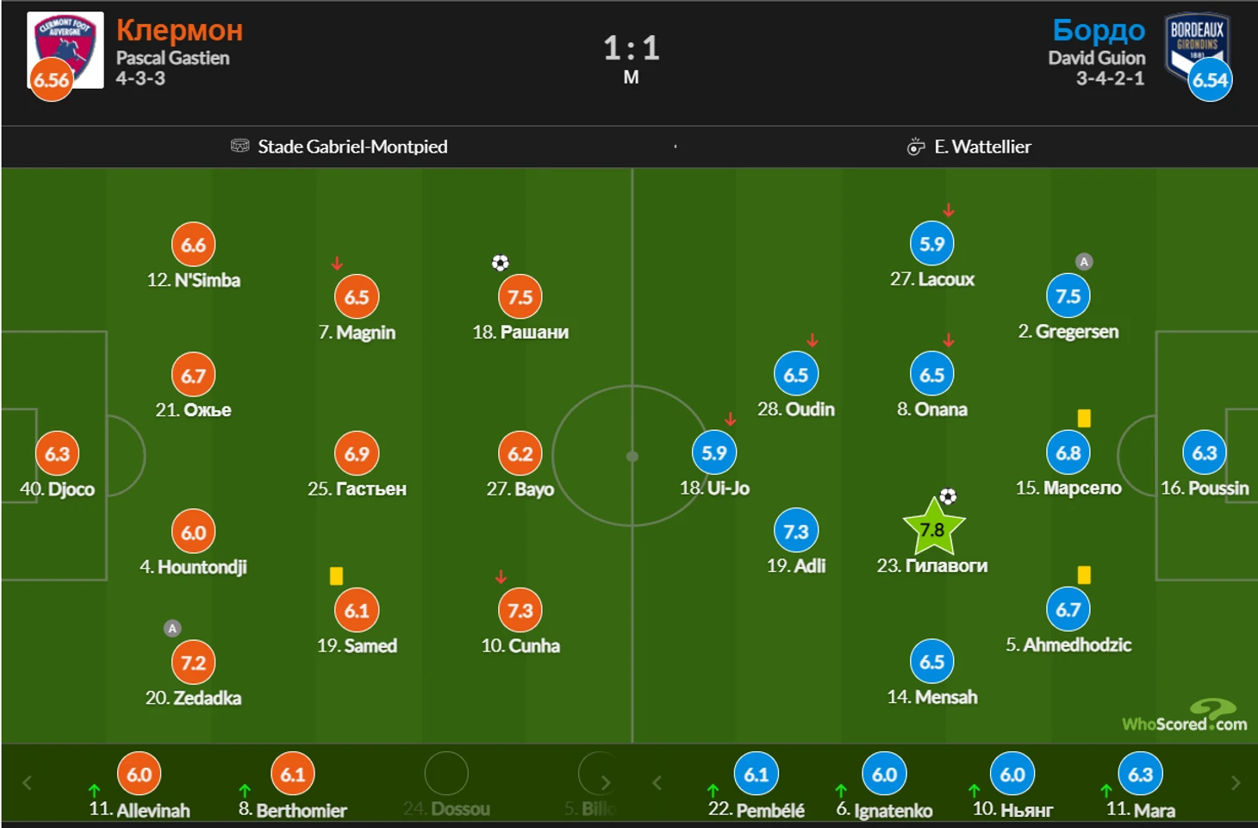This screenshot has height=828, width=1258.
Task: Click the stadium icon beside Stade Gabriel-Montpied
Action: pyautogui.click(x=240, y=146)
